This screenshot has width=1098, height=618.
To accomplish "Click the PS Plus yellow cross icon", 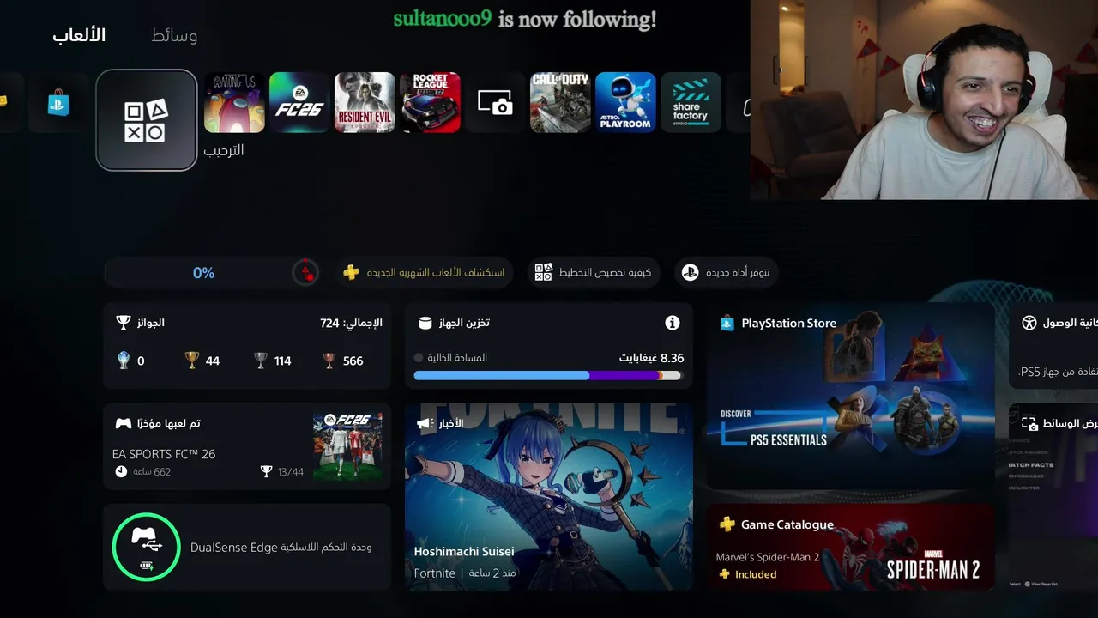I will click(x=351, y=273).
